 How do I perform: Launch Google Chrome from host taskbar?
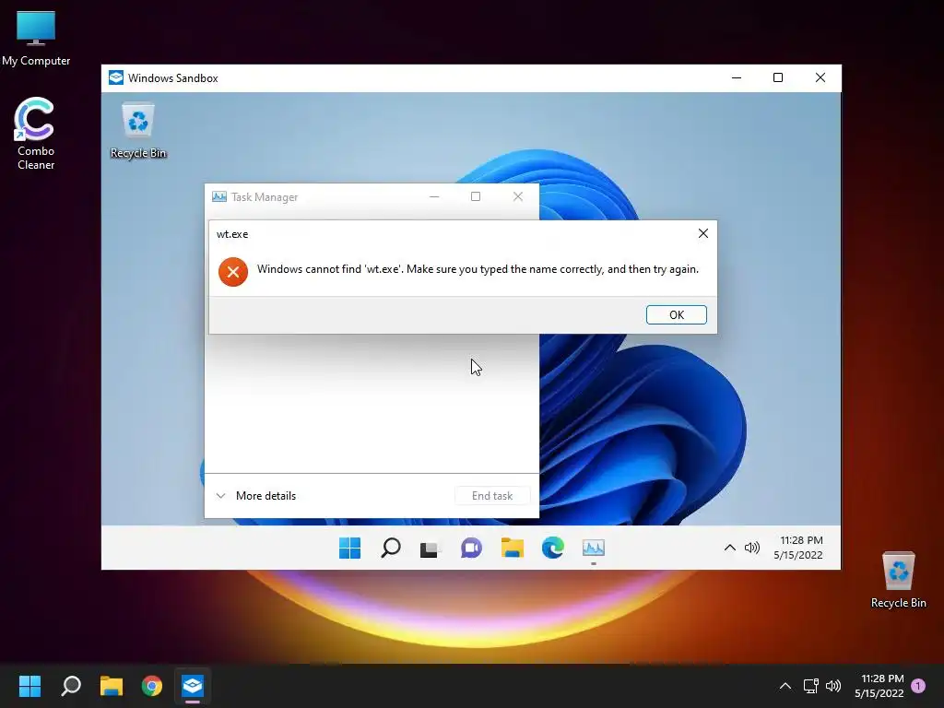[152, 686]
